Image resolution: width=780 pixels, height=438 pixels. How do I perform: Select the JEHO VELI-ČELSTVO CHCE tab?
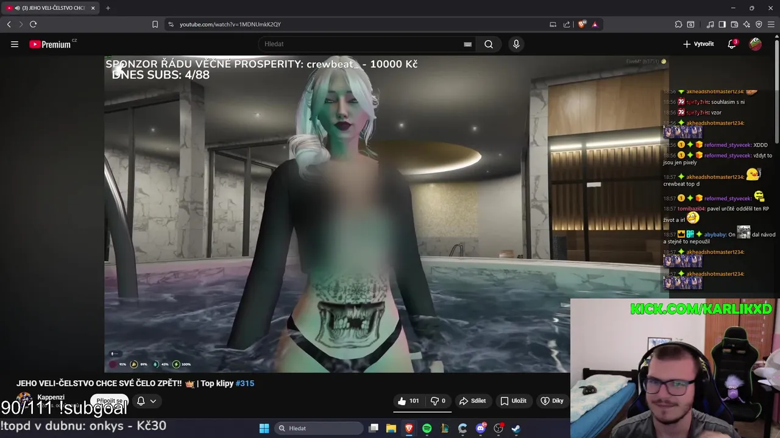(x=51, y=8)
